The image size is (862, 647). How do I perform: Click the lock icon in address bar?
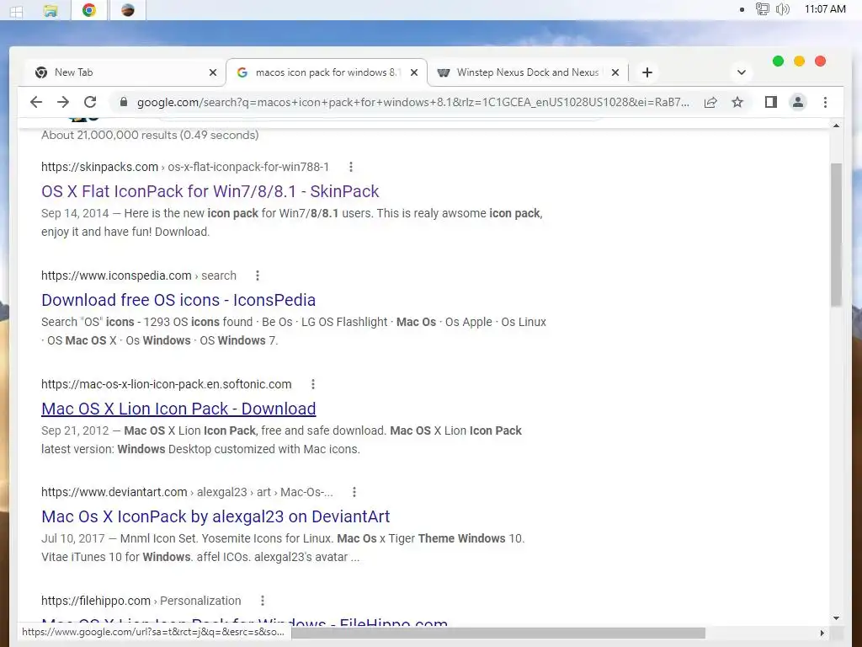[124, 102]
